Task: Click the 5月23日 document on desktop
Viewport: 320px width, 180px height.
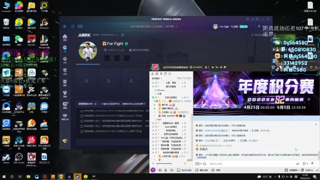Action: pyautogui.click(x=44, y=158)
